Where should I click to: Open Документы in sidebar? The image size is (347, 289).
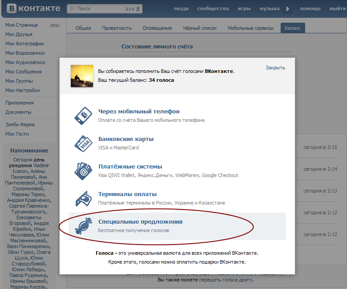coord(18,112)
